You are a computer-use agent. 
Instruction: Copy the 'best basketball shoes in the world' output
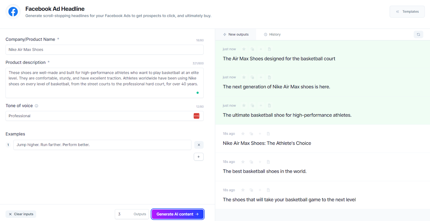click(251, 162)
